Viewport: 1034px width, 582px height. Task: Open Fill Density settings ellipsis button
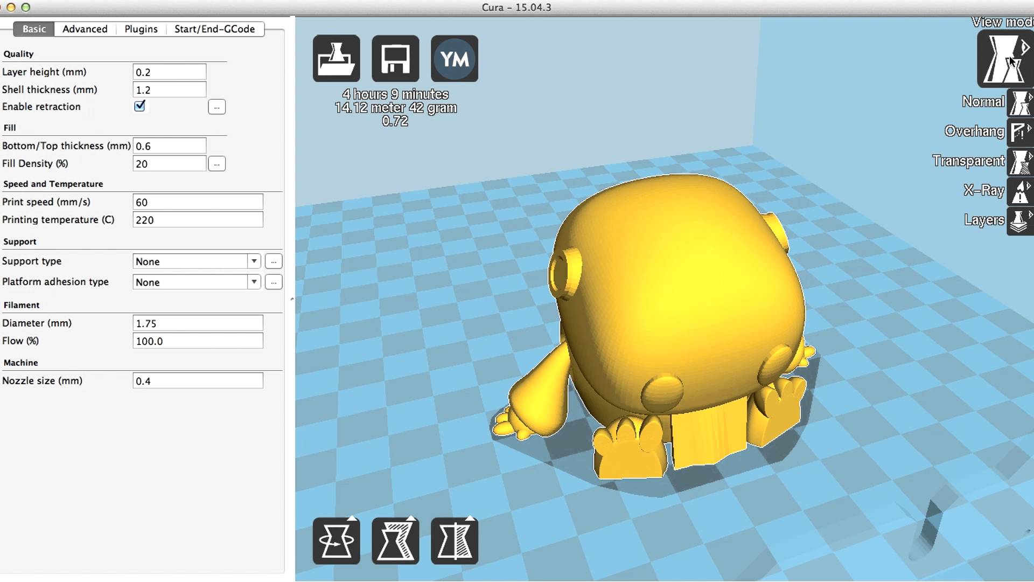click(216, 163)
